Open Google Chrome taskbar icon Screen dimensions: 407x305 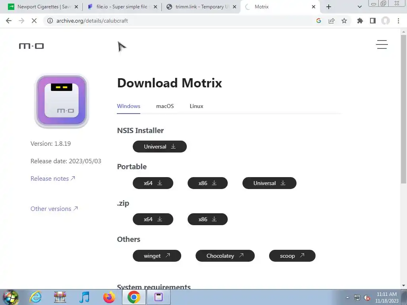point(134,297)
